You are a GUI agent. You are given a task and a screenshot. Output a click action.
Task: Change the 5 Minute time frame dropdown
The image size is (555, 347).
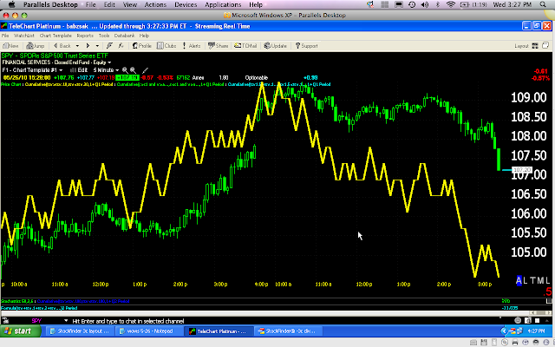[x=106, y=70]
